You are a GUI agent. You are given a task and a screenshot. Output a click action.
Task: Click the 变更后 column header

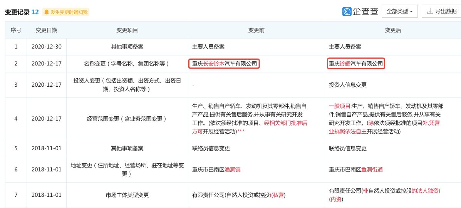tap(393, 30)
